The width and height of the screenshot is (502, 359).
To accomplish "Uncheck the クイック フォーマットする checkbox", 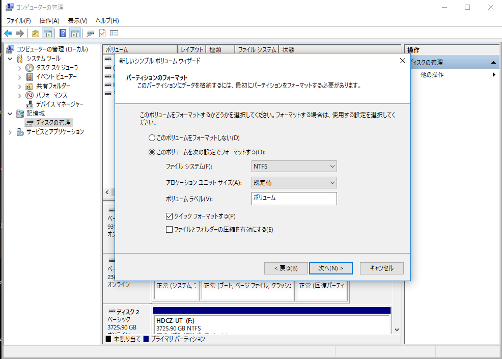I will coord(170,216).
